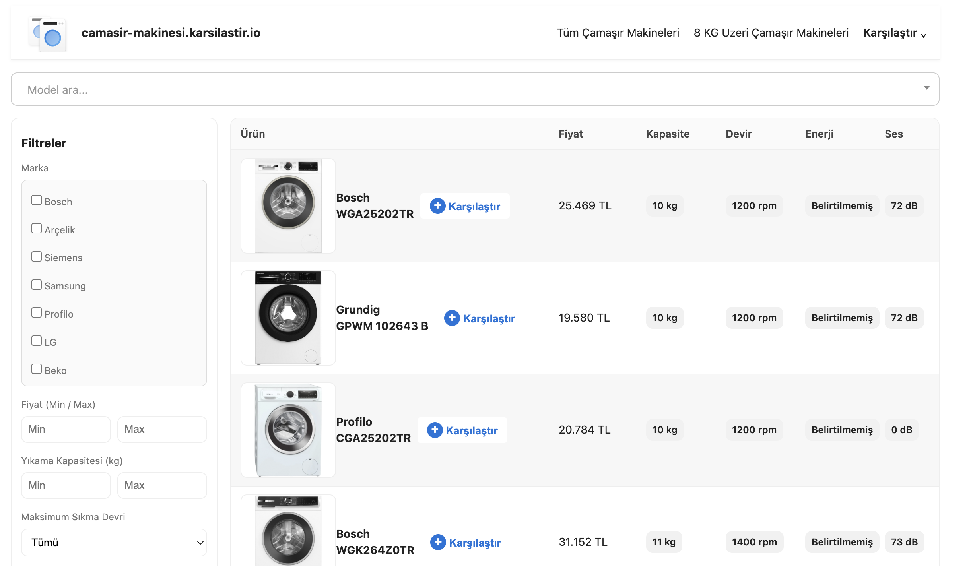
Task: Expand model search dropdown arrow
Action: [x=926, y=88]
